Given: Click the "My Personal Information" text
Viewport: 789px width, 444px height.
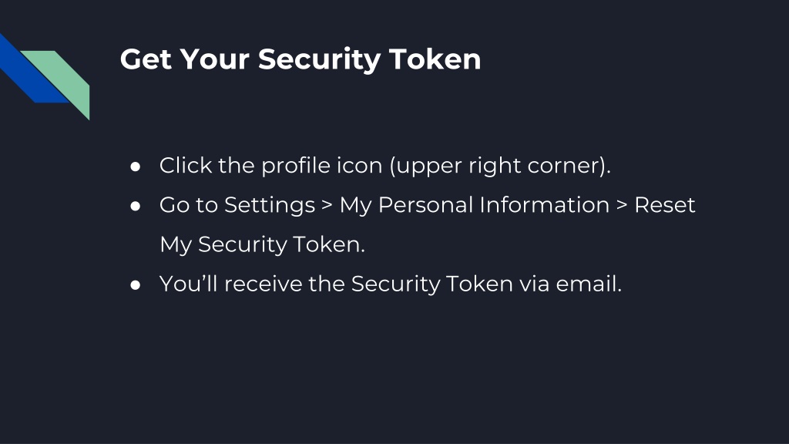Looking at the screenshot, I should pyautogui.click(x=475, y=206).
